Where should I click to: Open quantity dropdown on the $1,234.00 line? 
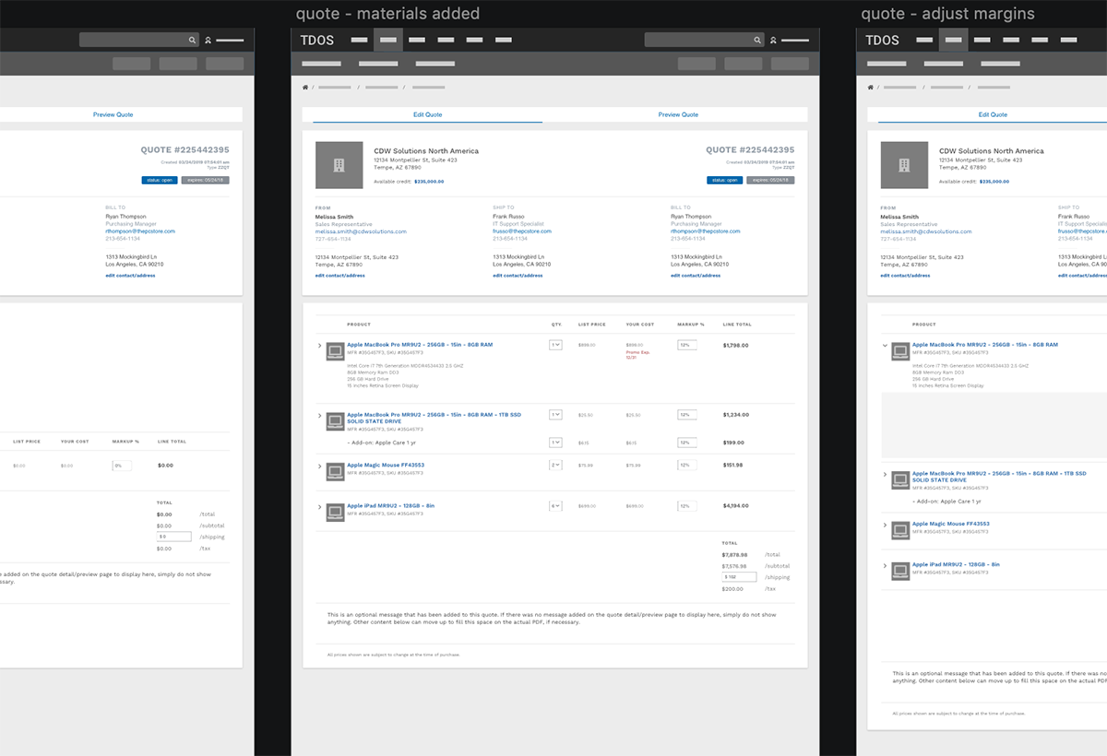(555, 415)
